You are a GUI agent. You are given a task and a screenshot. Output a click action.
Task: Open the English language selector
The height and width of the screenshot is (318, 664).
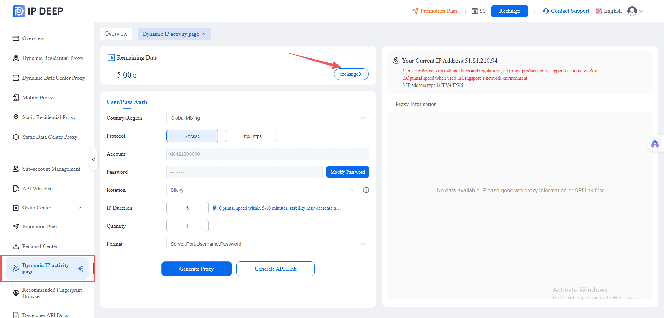point(609,11)
